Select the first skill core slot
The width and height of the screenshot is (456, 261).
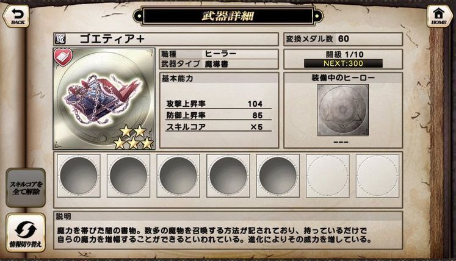click(x=79, y=176)
